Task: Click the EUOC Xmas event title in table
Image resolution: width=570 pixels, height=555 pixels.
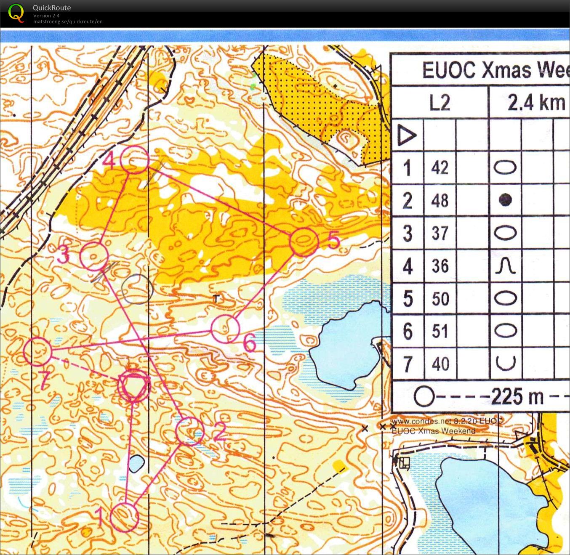Action: click(496, 70)
